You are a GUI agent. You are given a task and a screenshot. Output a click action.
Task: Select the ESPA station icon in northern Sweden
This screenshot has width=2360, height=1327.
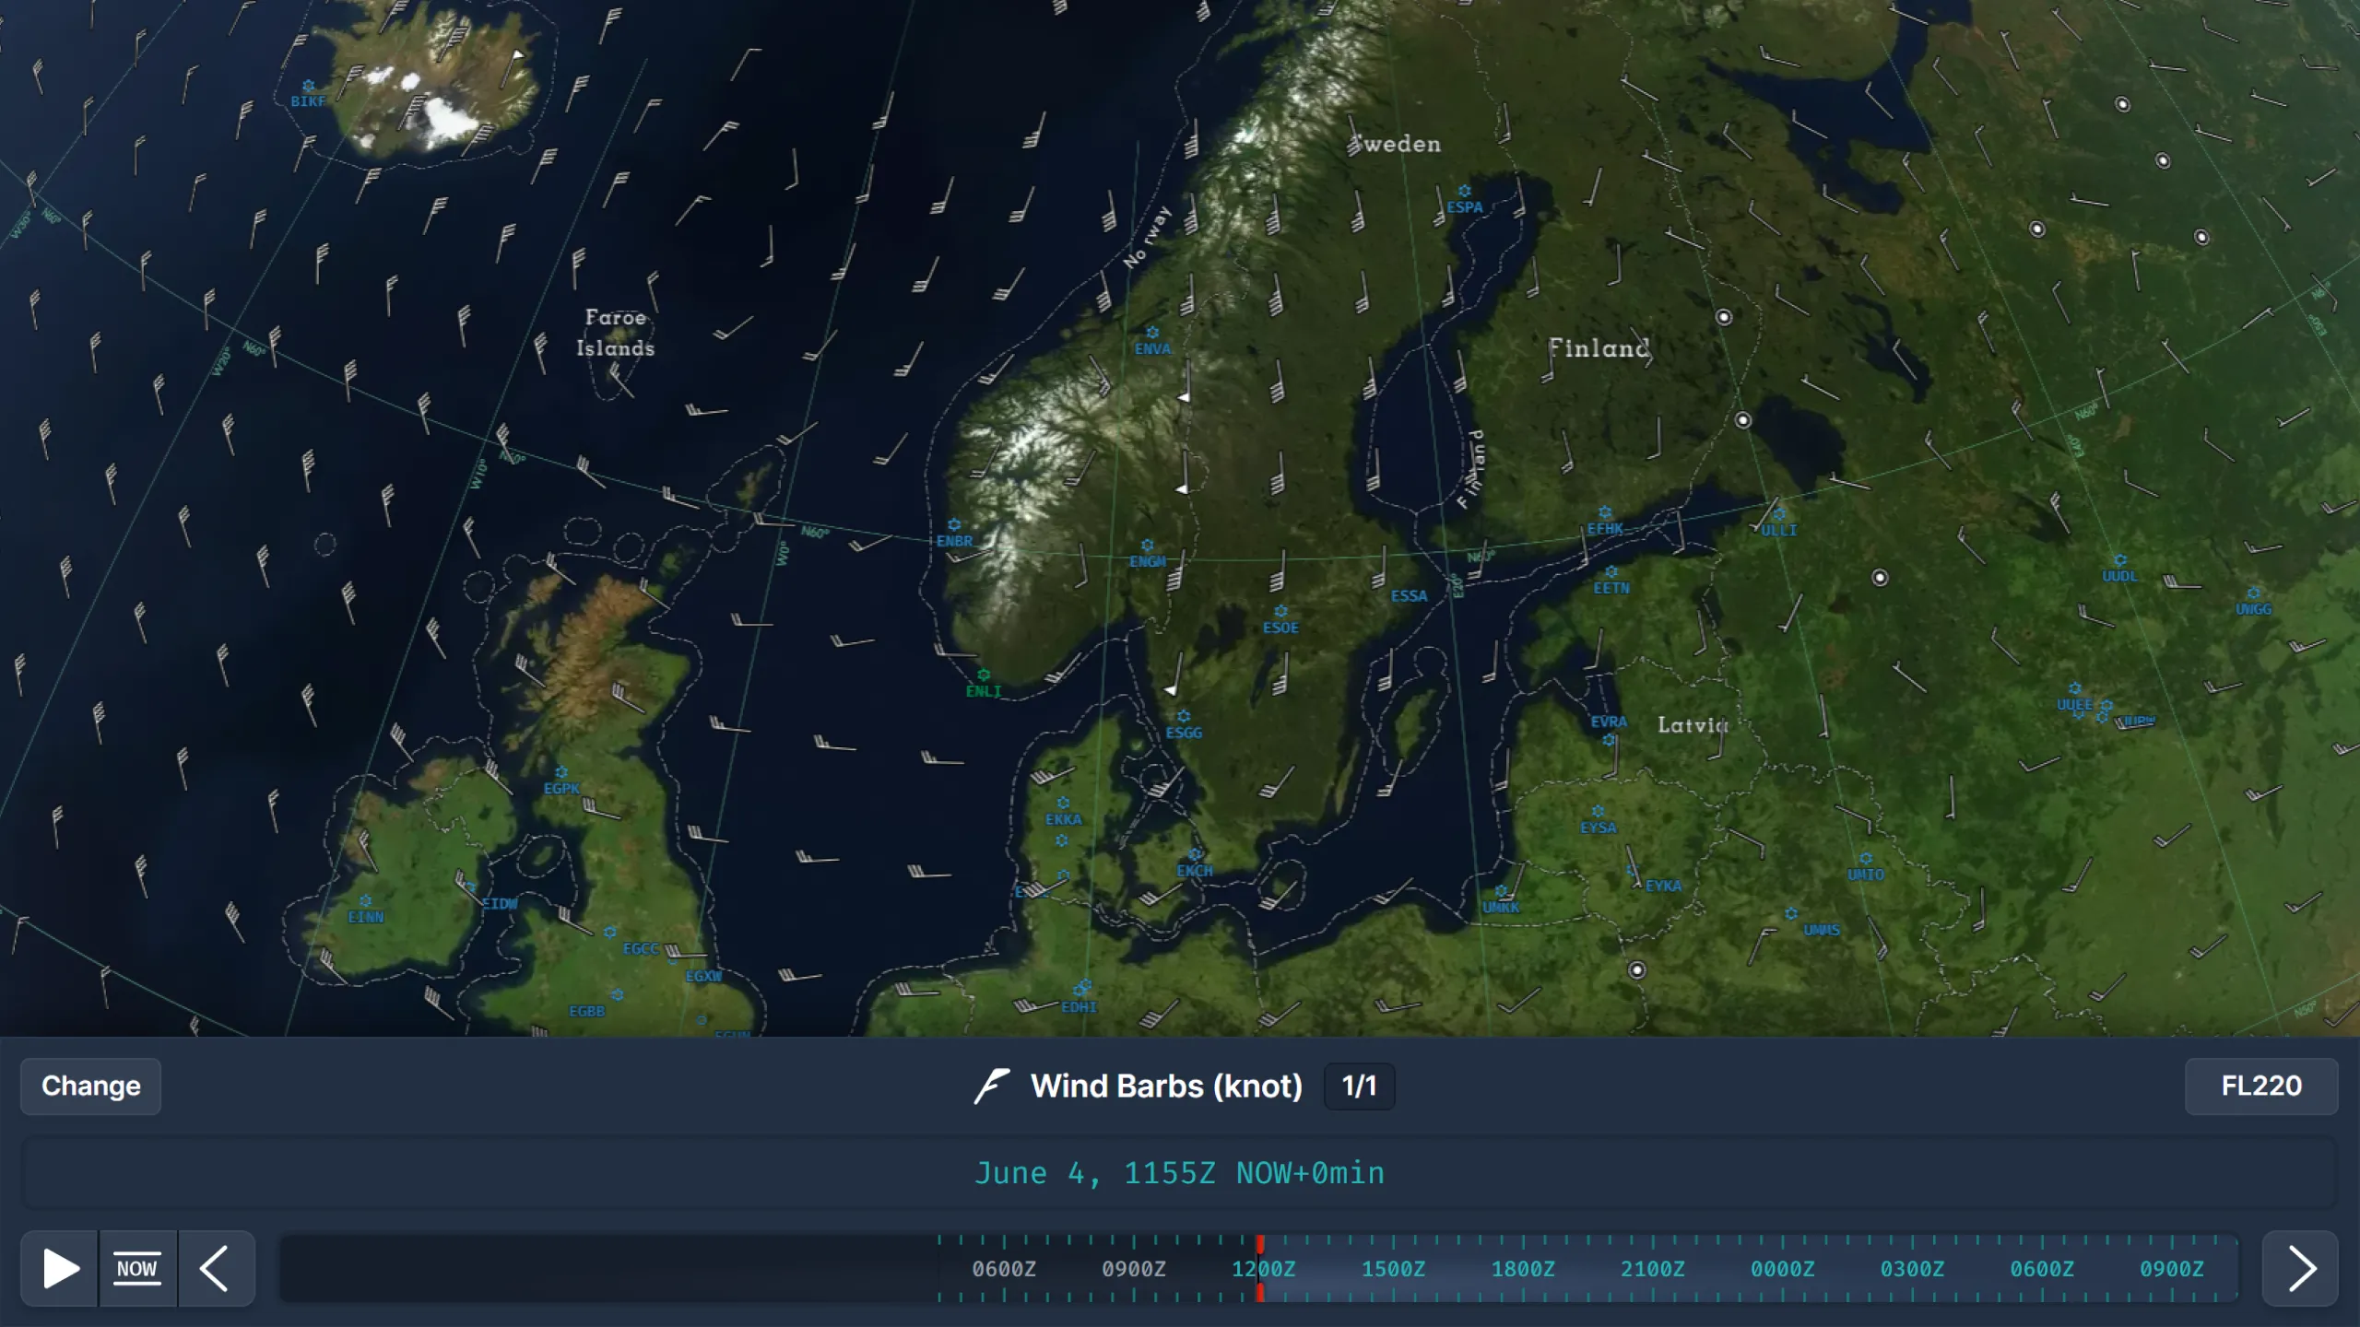pyautogui.click(x=1465, y=191)
